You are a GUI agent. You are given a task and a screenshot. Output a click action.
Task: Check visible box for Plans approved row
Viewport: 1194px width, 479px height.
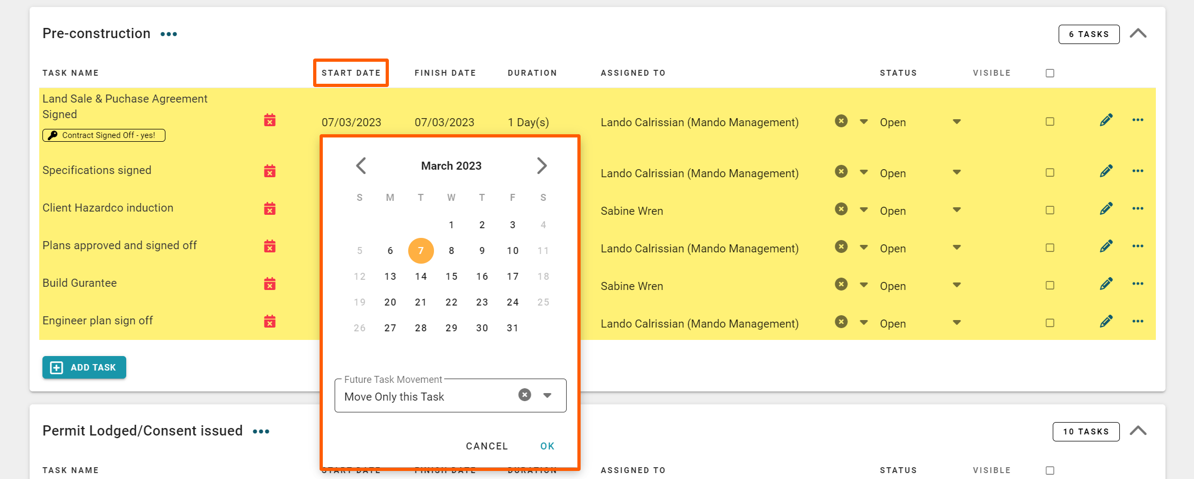point(1050,248)
